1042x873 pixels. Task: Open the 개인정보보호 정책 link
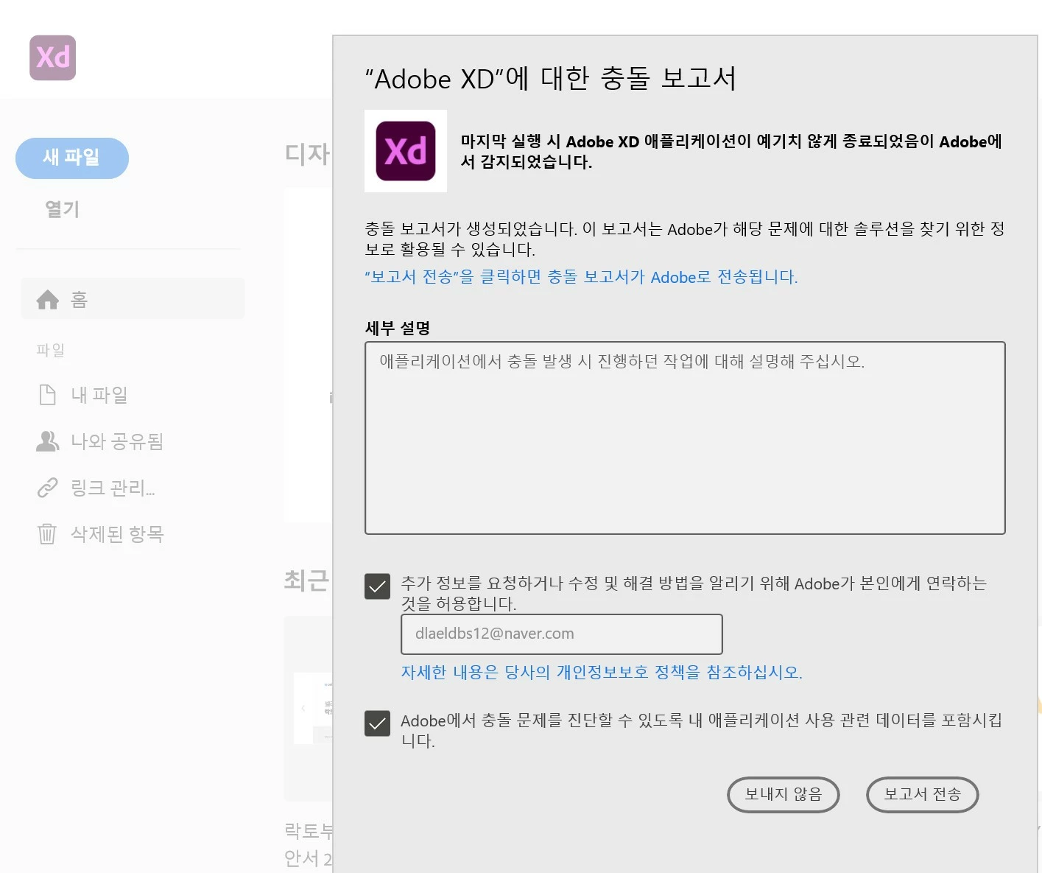coord(602,672)
